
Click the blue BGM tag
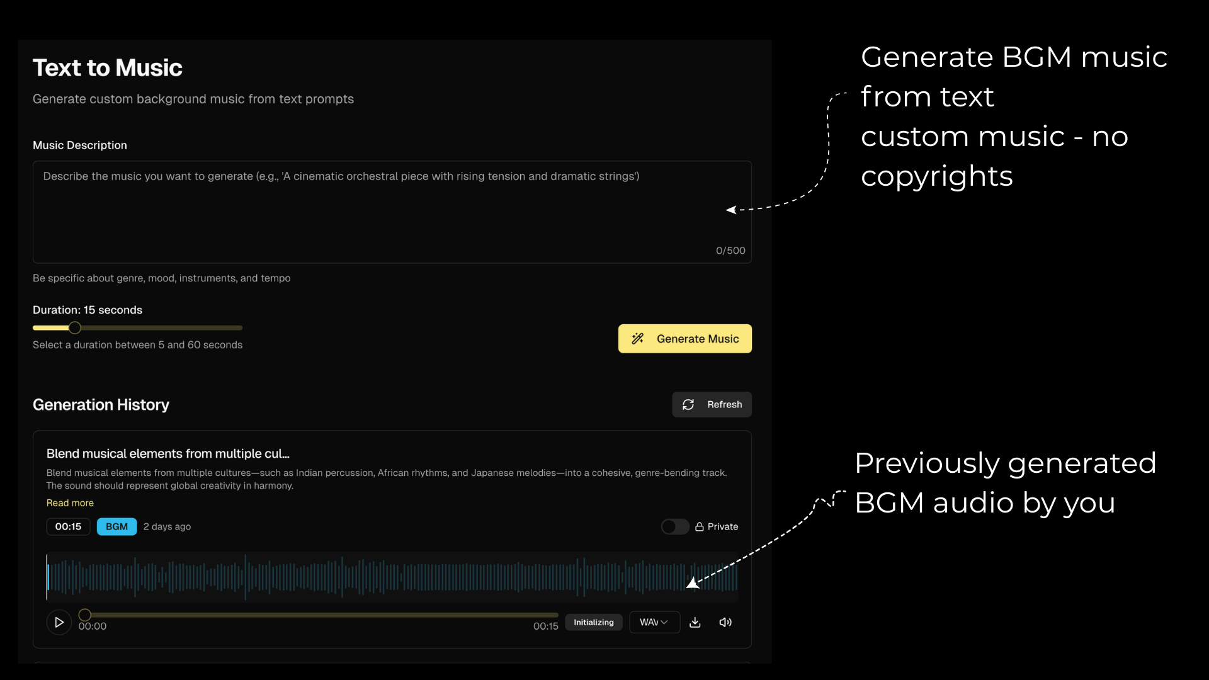(116, 527)
